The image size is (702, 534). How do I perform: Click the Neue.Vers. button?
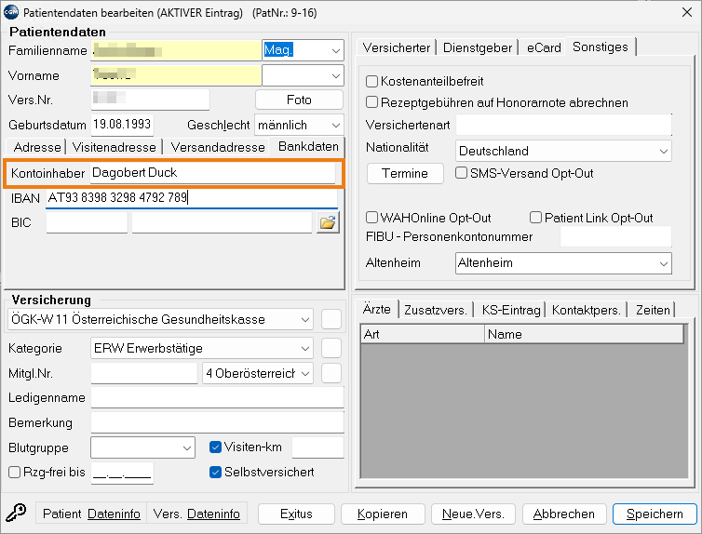point(473,514)
